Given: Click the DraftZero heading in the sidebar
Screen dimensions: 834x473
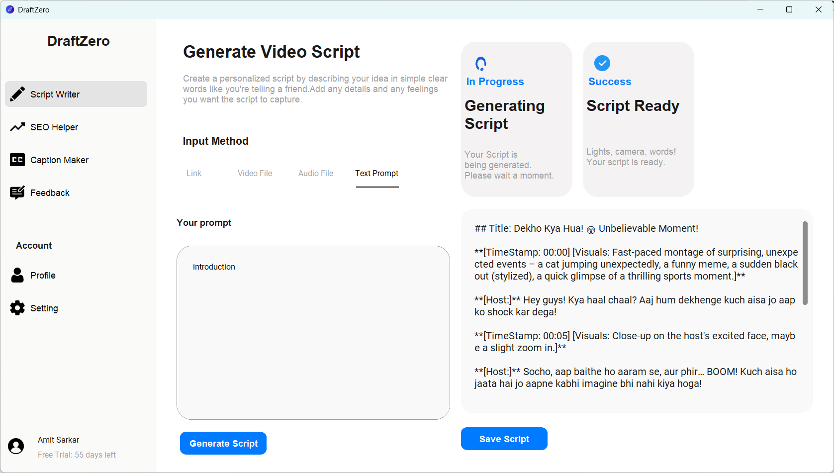Looking at the screenshot, I should pyautogui.click(x=78, y=41).
